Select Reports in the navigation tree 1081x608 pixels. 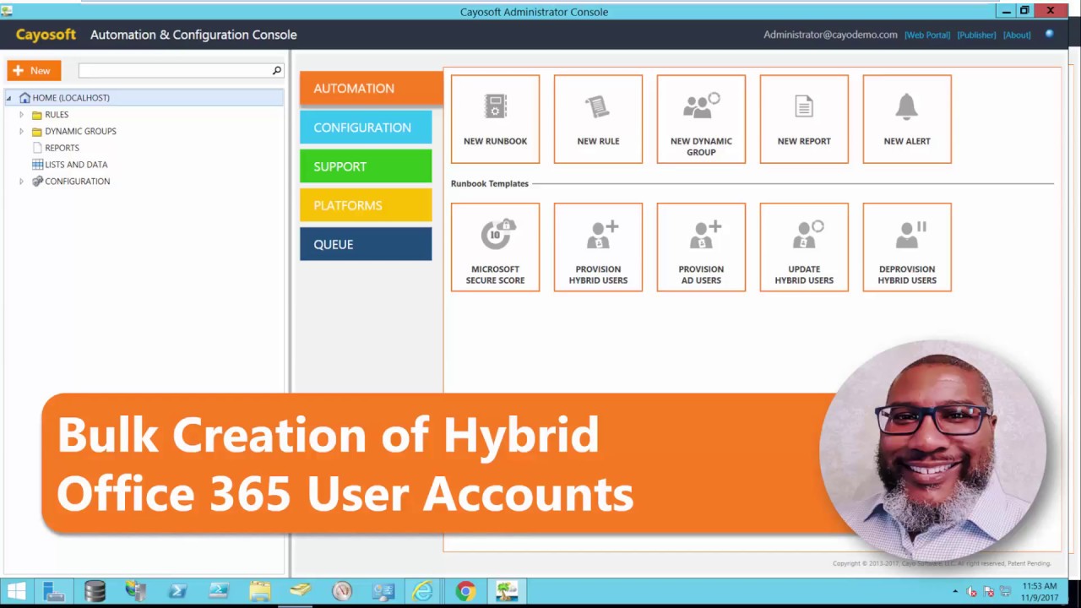pyautogui.click(x=62, y=148)
